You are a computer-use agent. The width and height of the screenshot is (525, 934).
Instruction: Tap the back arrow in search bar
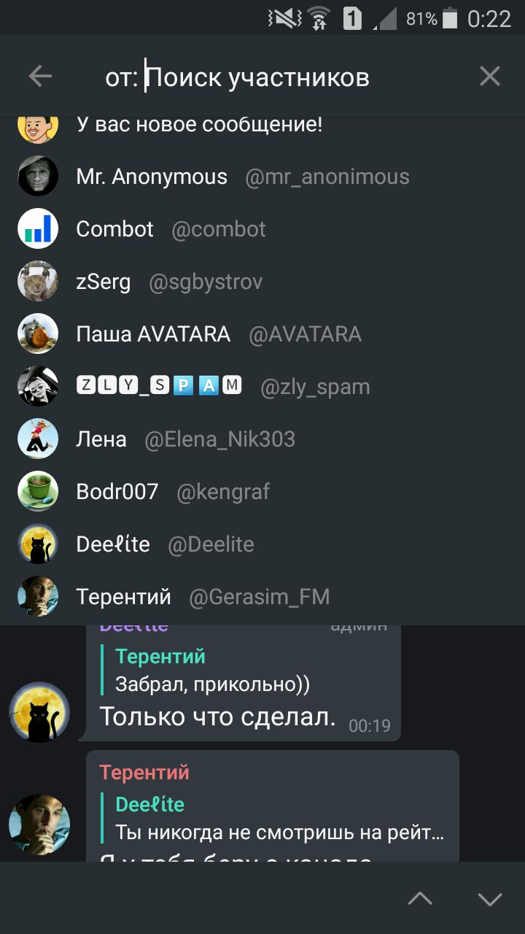click(40, 77)
